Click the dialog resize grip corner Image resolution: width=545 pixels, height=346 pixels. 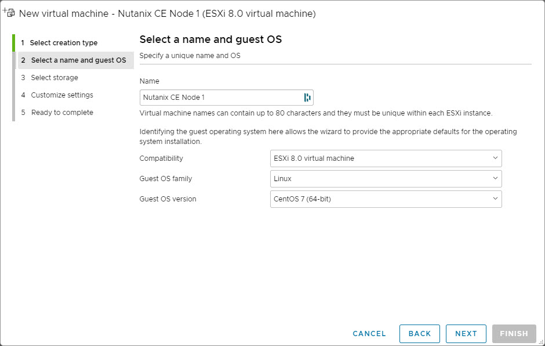tap(541, 342)
